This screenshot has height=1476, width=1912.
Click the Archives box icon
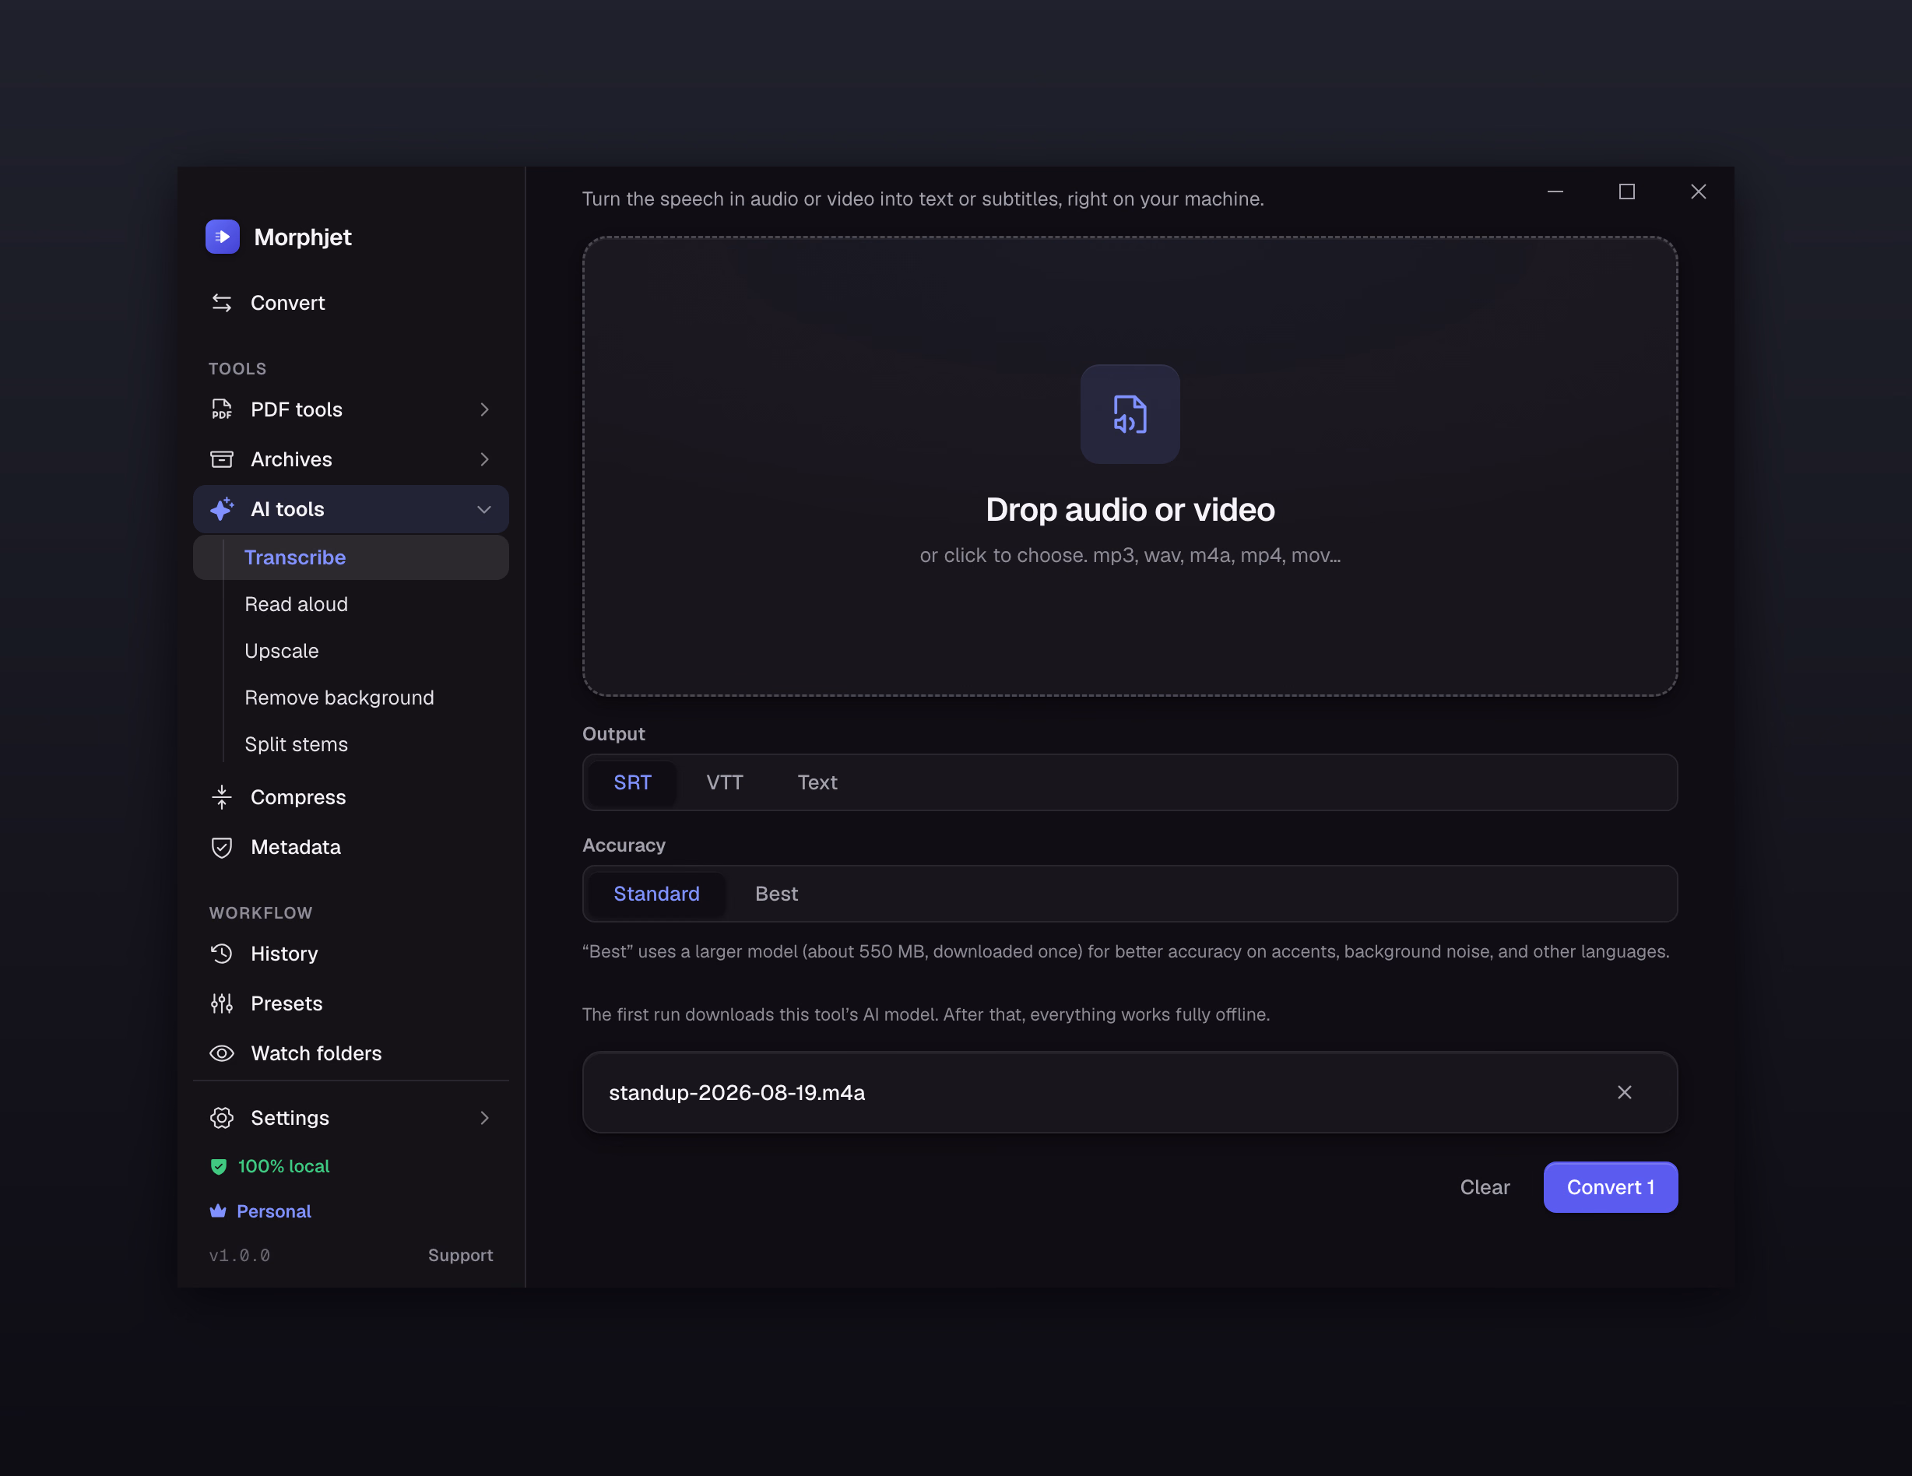coord(222,459)
